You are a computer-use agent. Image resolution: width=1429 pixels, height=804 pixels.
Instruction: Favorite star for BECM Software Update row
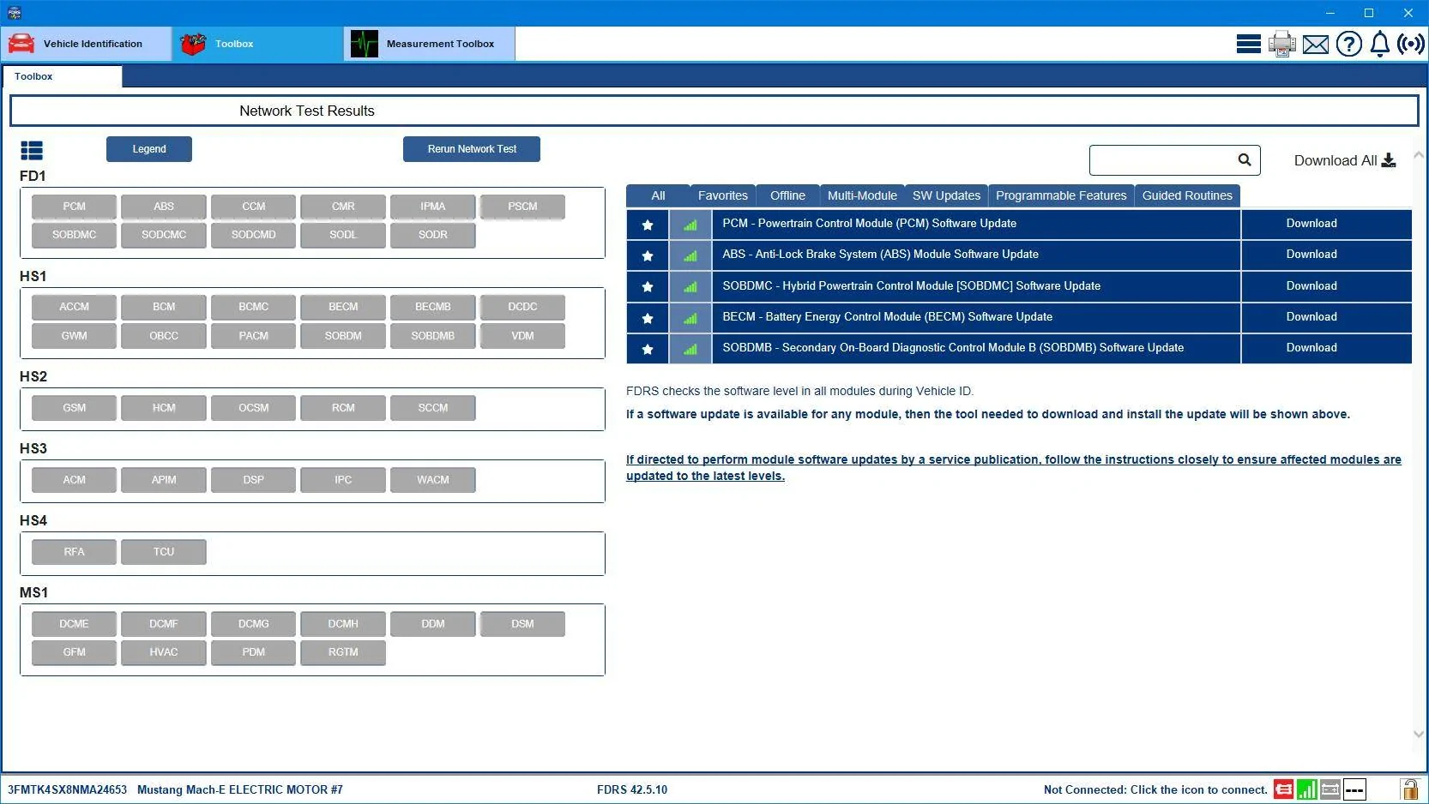pyautogui.click(x=648, y=318)
